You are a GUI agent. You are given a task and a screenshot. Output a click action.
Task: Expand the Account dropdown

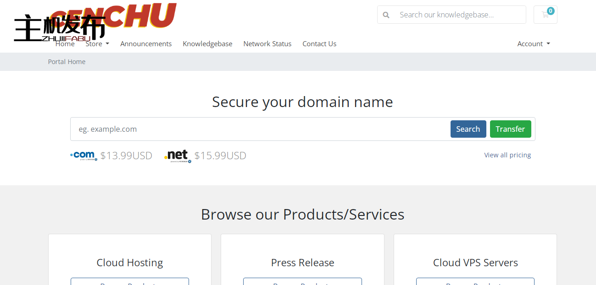[533, 43]
